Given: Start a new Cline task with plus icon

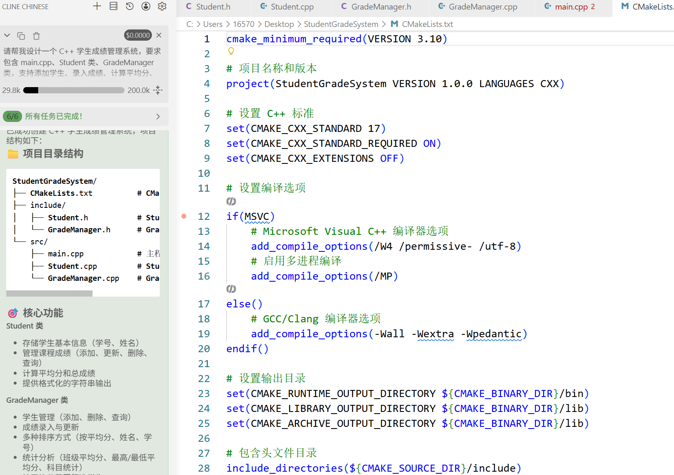Looking at the screenshot, I should pyautogui.click(x=97, y=6).
